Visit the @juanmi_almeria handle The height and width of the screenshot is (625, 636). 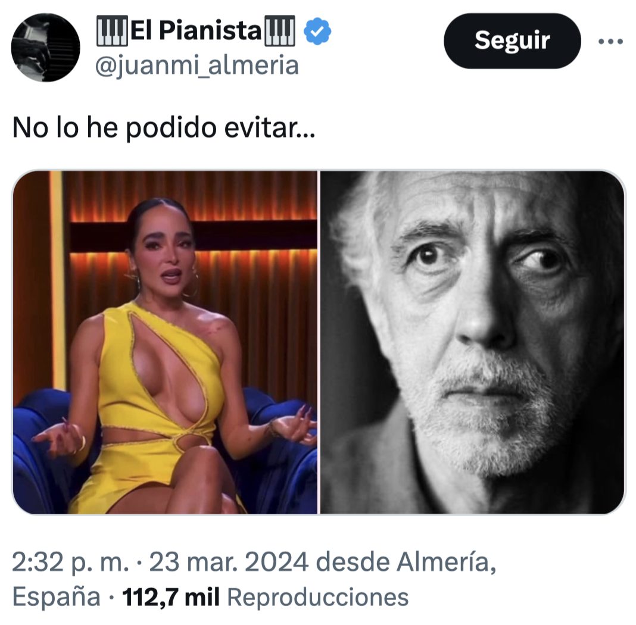coord(197,66)
